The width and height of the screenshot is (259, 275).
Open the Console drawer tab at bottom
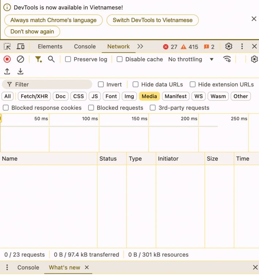(x=28, y=267)
